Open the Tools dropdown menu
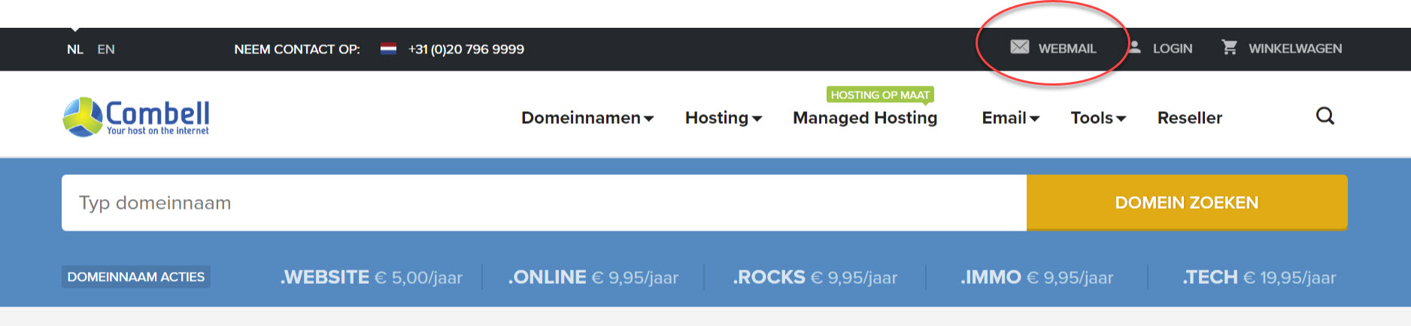The image size is (1411, 326). pyautogui.click(x=1098, y=118)
